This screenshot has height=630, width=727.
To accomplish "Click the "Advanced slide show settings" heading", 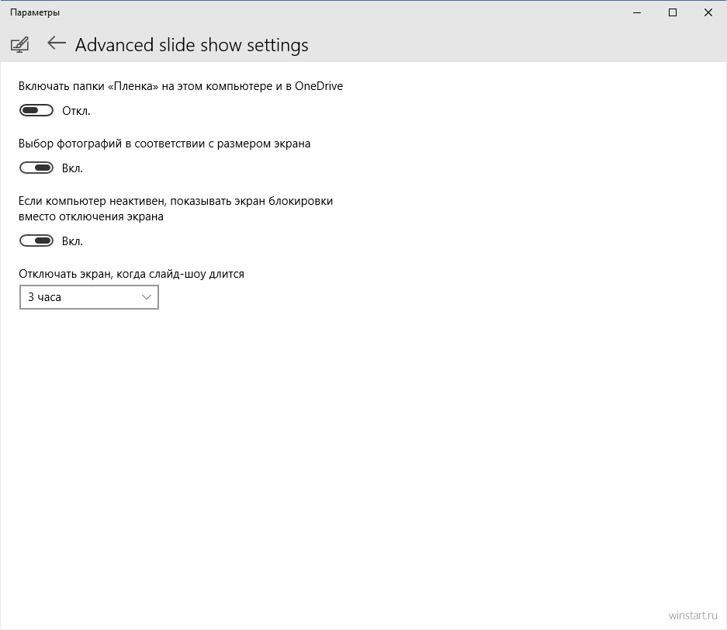I will pos(192,45).
